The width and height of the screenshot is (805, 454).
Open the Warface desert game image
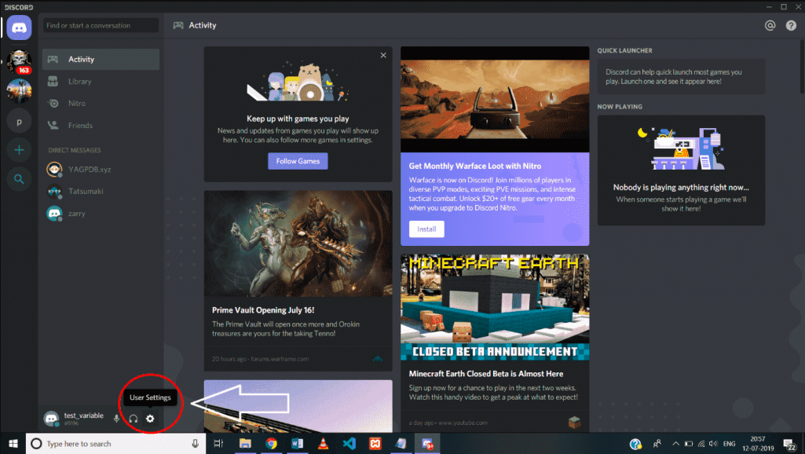(495, 99)
